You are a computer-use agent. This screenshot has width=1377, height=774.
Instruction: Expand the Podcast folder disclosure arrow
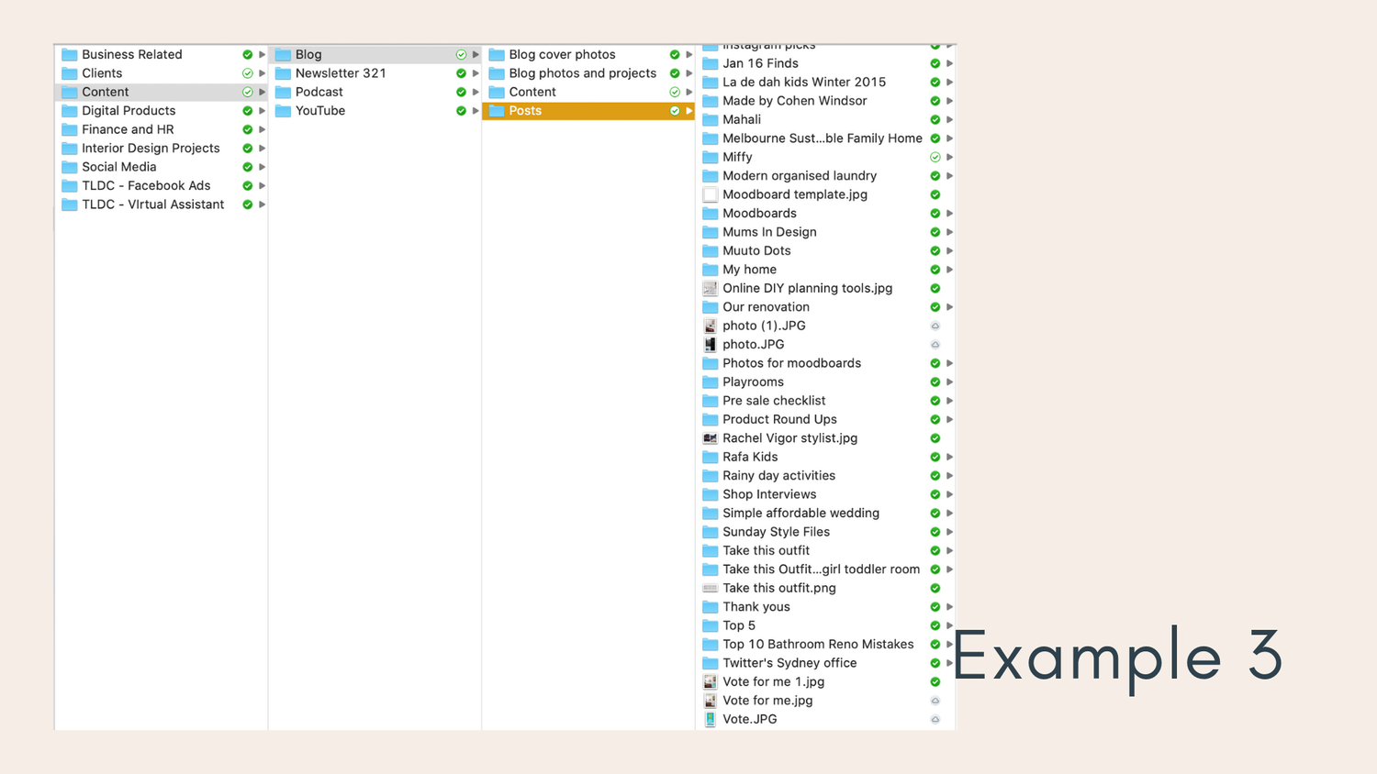point(475,92)
